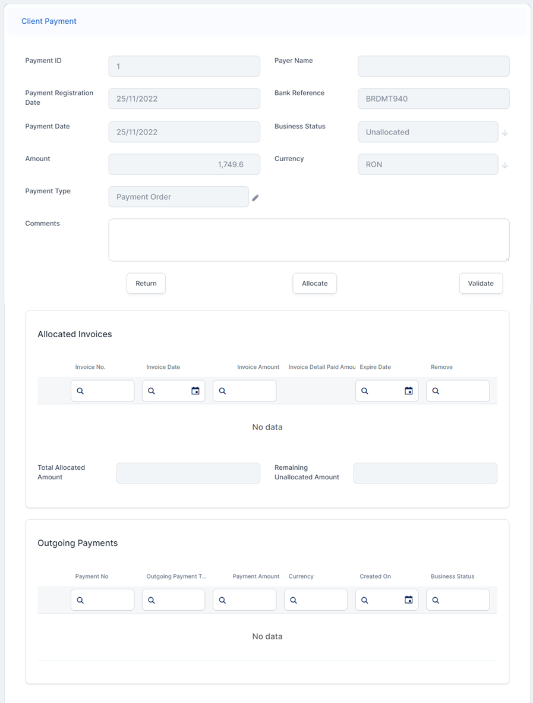Click the pencil edit icon beside Payment Type
The image size is (533, 703).
256,197
